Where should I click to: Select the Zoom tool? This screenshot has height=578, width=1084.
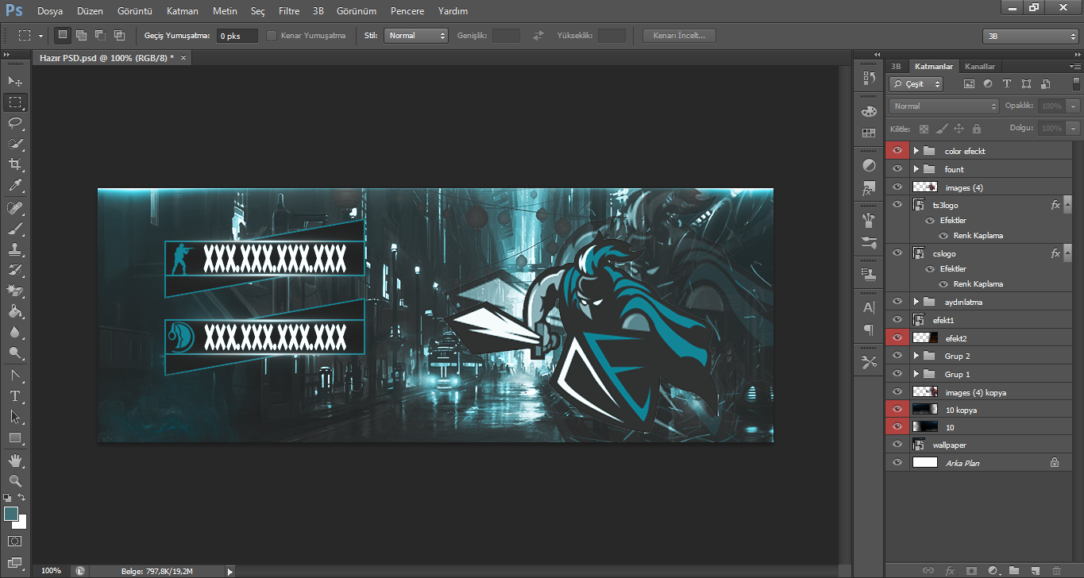pos(15,480)
